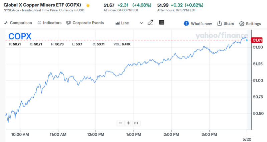
Task: Toggle full screen chart view
Action: pyautogui.click(x=136, y=123)
